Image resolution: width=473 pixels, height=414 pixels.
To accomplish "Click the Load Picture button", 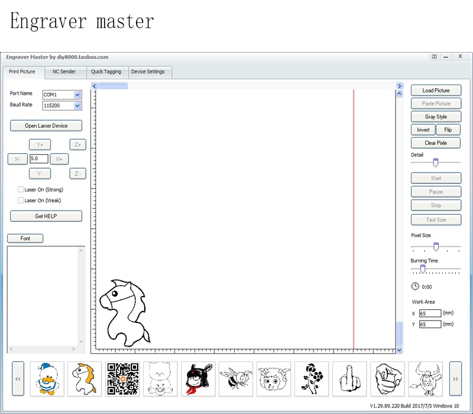I will click(436, 90).
